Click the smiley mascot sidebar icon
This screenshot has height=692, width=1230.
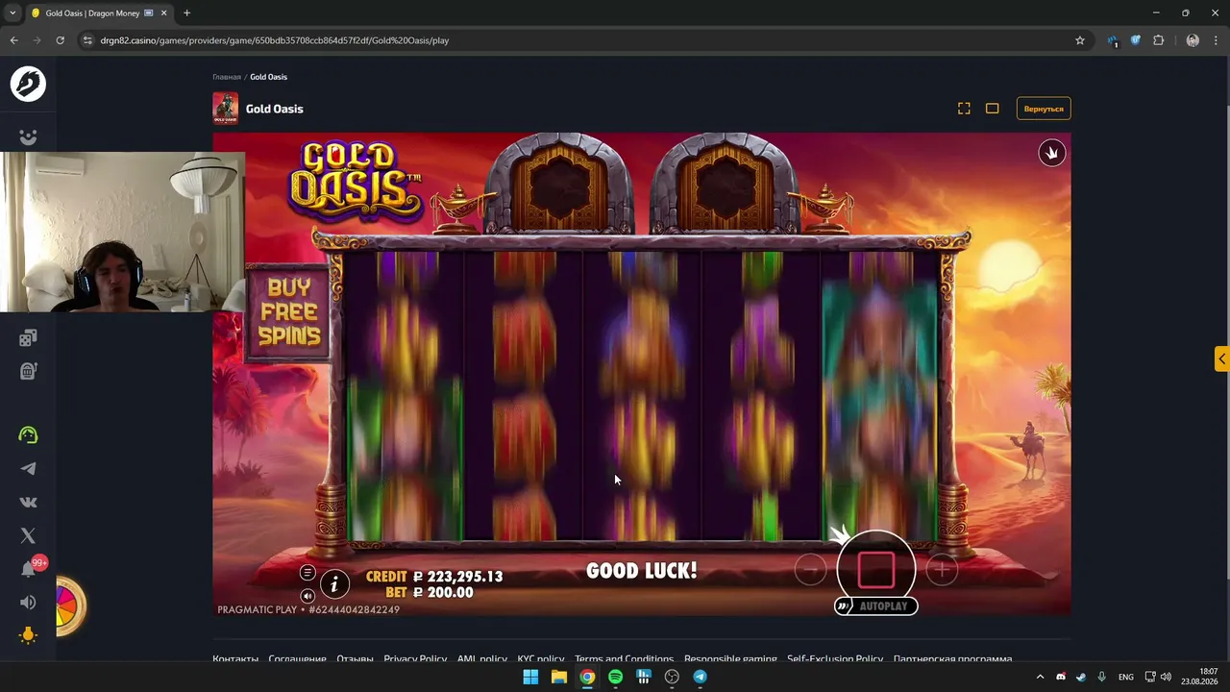[28, 136]
